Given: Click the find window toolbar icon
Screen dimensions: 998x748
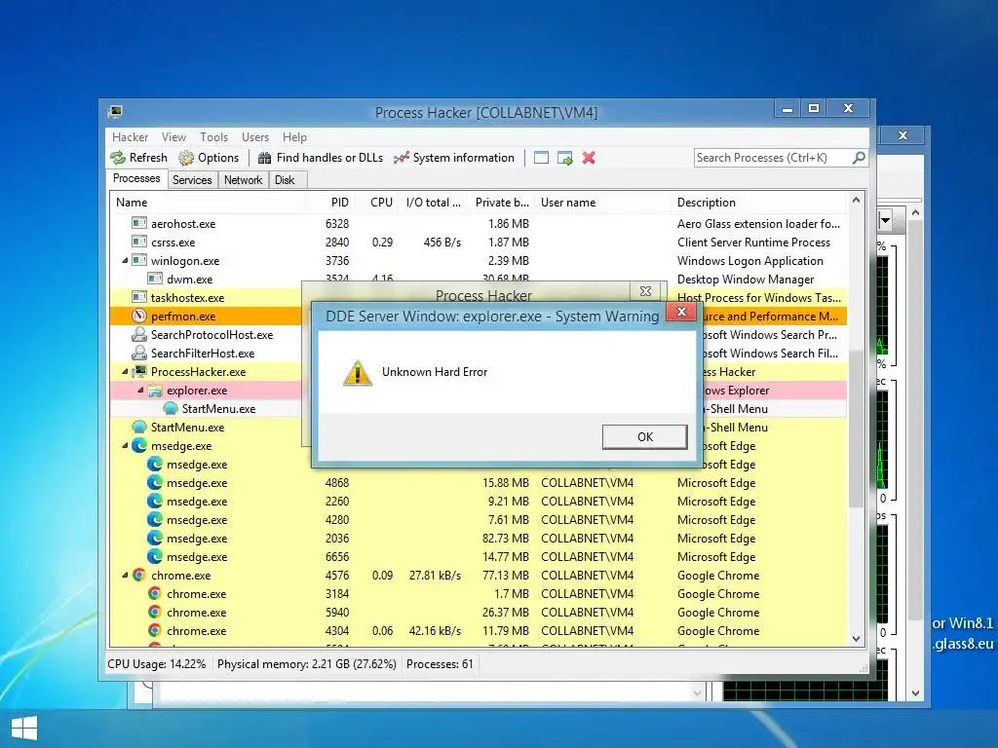Looking at the screenshot, I should point(541,158).
